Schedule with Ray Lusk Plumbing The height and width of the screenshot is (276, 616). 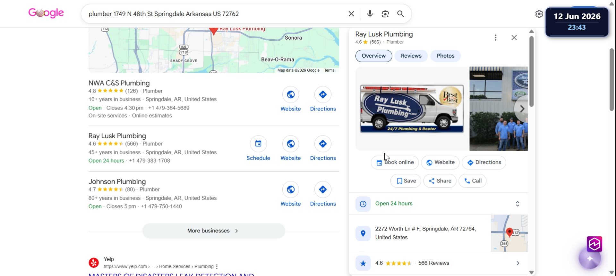coord(258,144)
